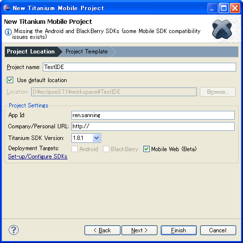
Task: Click the Deployment Targets label
Action: click(x=34, y=148)
